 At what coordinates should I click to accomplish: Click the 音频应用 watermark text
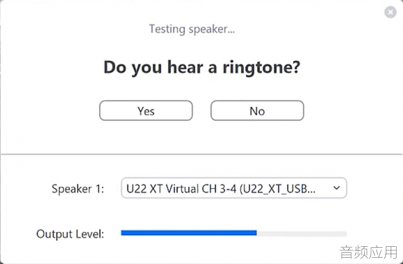369,252
